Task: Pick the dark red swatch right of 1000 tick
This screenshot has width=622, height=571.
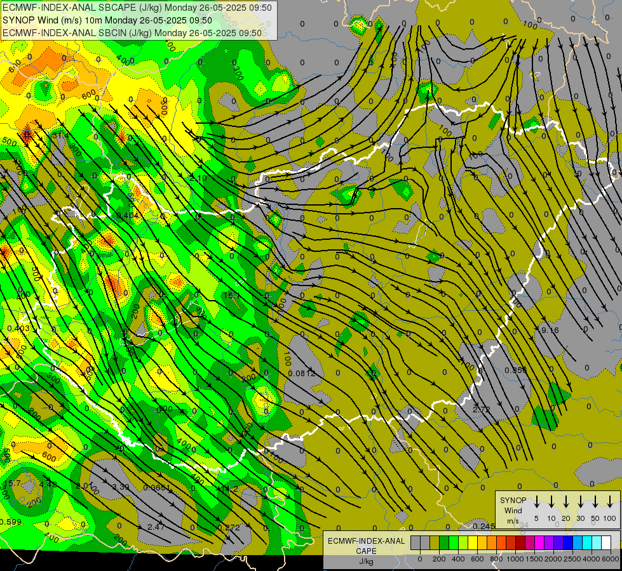Action: (520, 542)
